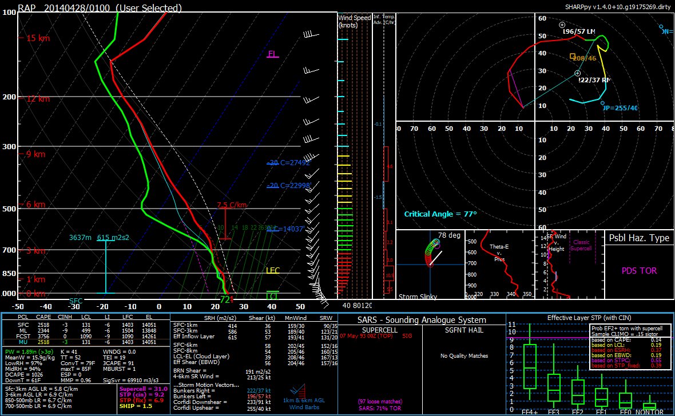Screen dimensions: 675x416
Task: Click the SHARPpy v1.4.0 version text
Action: [x=618, y=7]
